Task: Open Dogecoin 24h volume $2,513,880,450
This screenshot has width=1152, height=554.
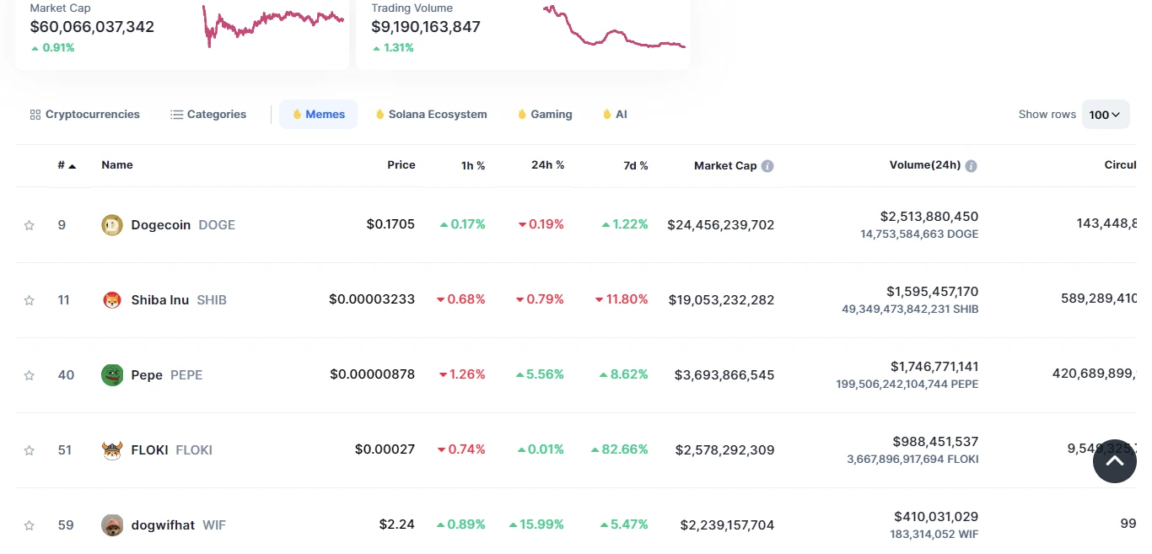Action: [929, 217]
